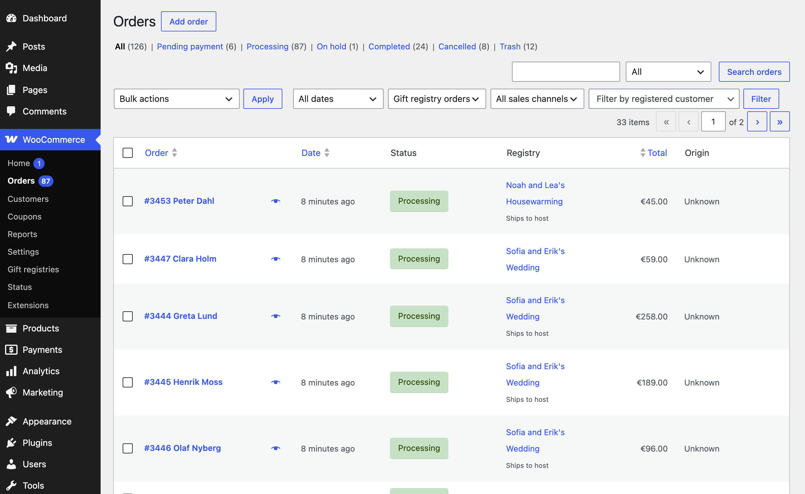Check the box for order #3445 Henrik Moss
The image size is (805, 494).
(x=128, y=382)
